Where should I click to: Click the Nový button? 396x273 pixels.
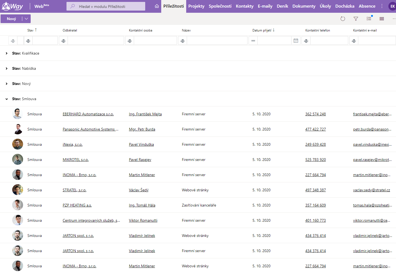coord(11,19)
